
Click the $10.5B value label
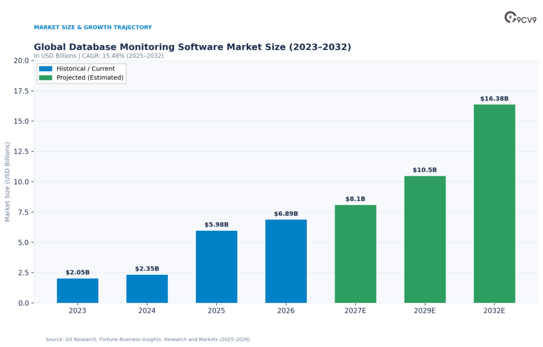coord(425,170)
